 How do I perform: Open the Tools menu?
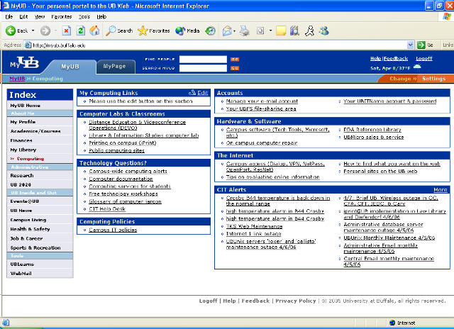click(84, 17)
